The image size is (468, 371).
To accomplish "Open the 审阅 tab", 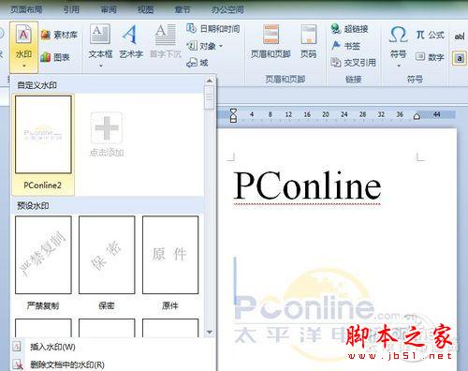I will coord(109,9).
